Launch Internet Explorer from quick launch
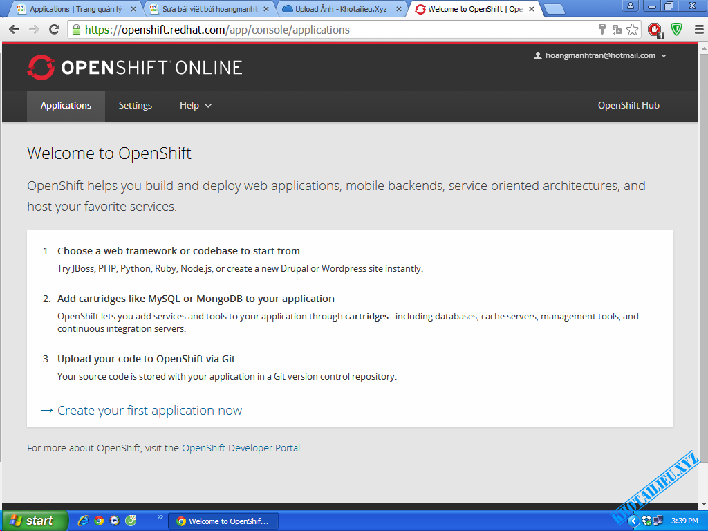Viewport: 708px width, 531px height. tap(83, 521)
